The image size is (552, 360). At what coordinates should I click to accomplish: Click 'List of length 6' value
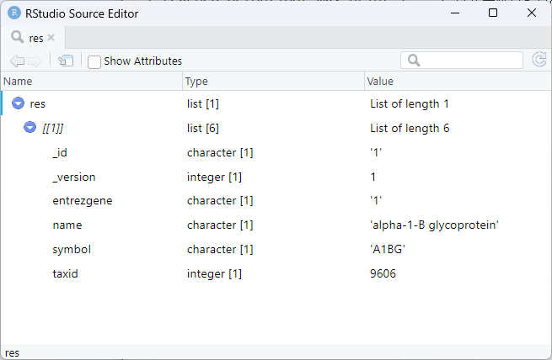[x=410, y=128]
